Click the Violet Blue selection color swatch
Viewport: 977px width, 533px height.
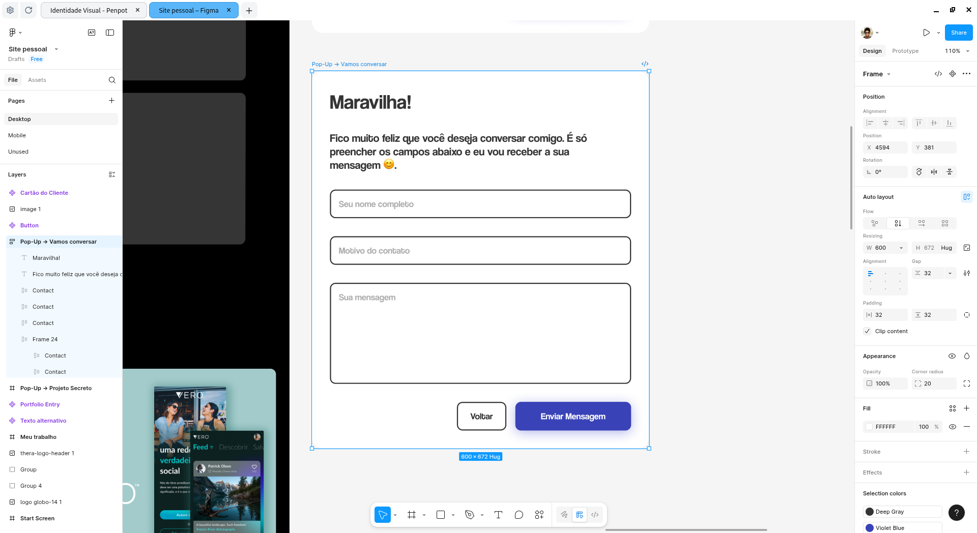coord(870,528)
